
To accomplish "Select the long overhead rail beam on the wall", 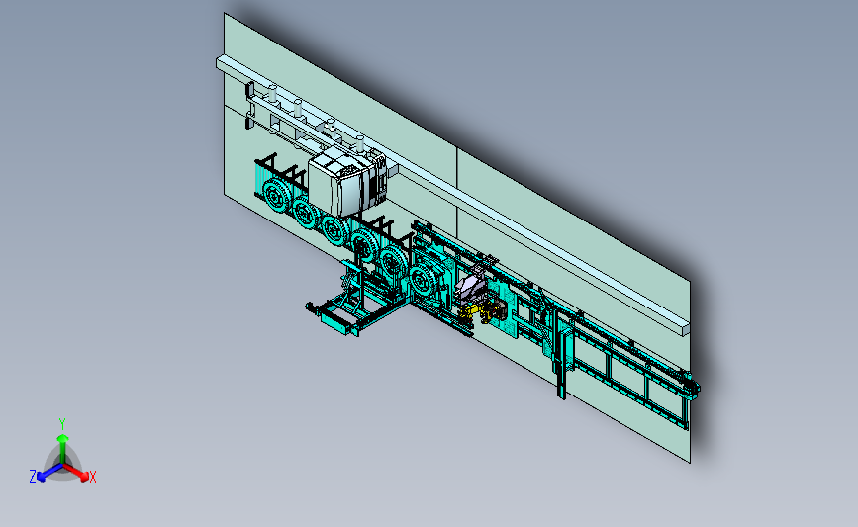I will coord(452,193).
